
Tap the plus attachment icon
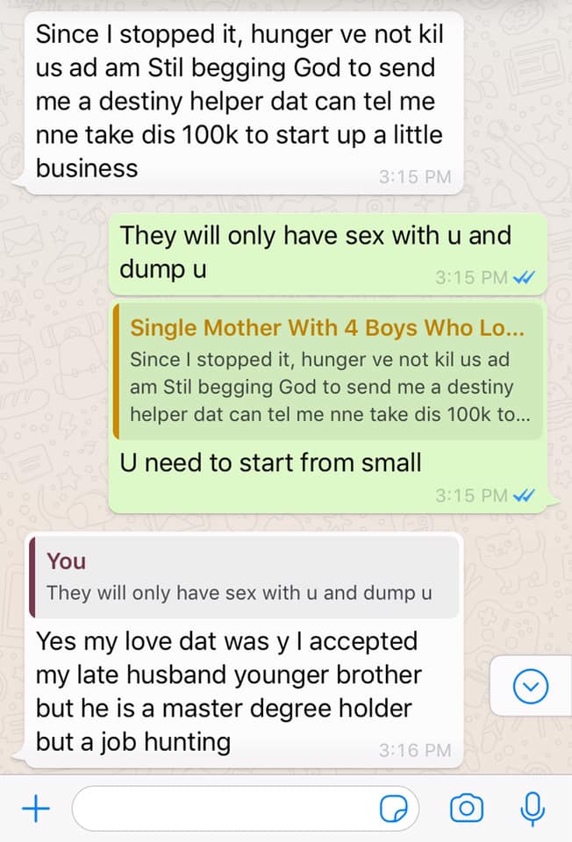point(35,808)
